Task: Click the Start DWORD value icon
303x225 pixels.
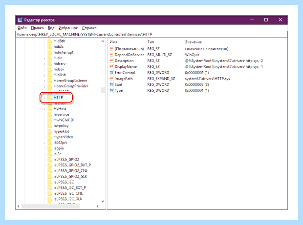Action: tap(111, 84)
